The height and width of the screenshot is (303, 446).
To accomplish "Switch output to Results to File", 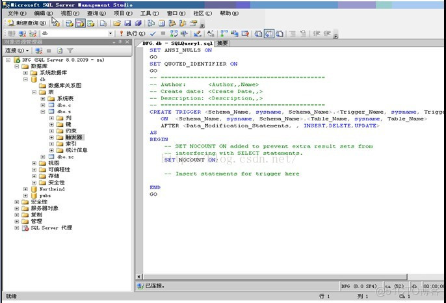I will pos(280,34).
